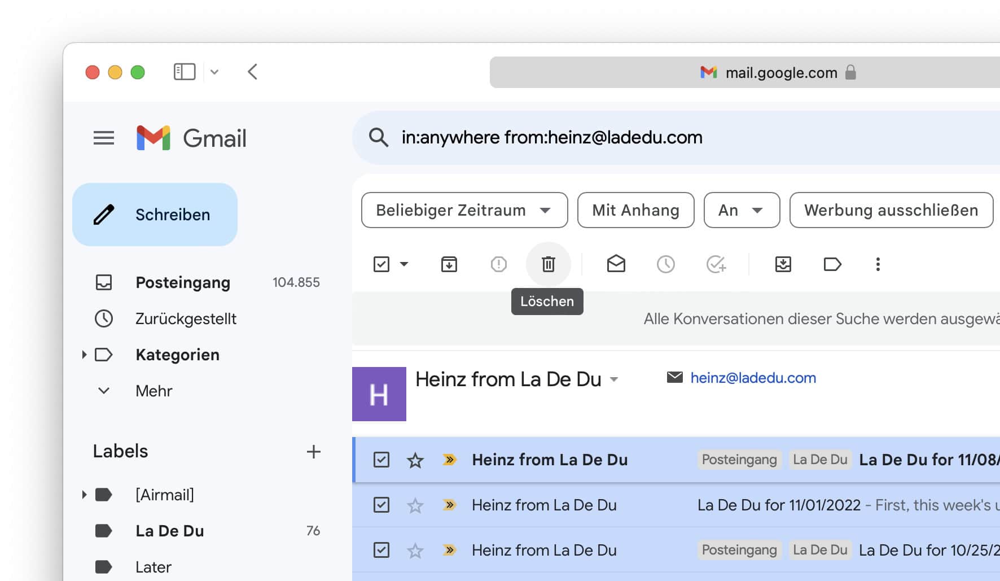
Task: Toggle importance marker on the 10/25 email
Action: (x=449, y=550)
